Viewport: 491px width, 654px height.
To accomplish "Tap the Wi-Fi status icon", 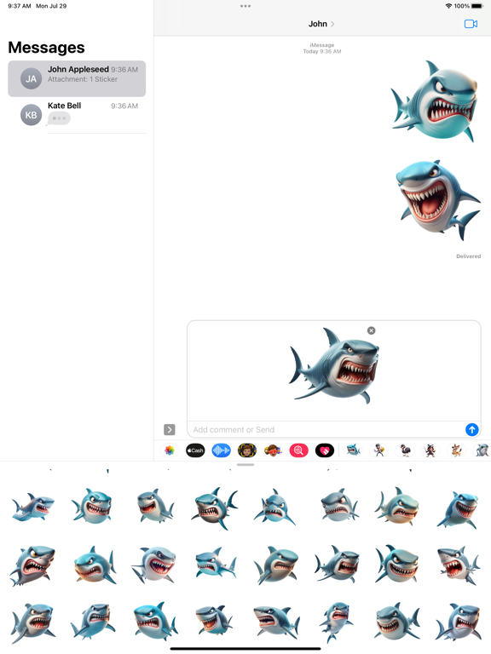I will pos(448,6).
